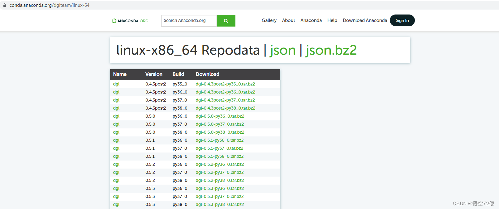The width and height of the screenshot is (499, 209).
Task: Click the Sign In button
Action: [402, 20]
